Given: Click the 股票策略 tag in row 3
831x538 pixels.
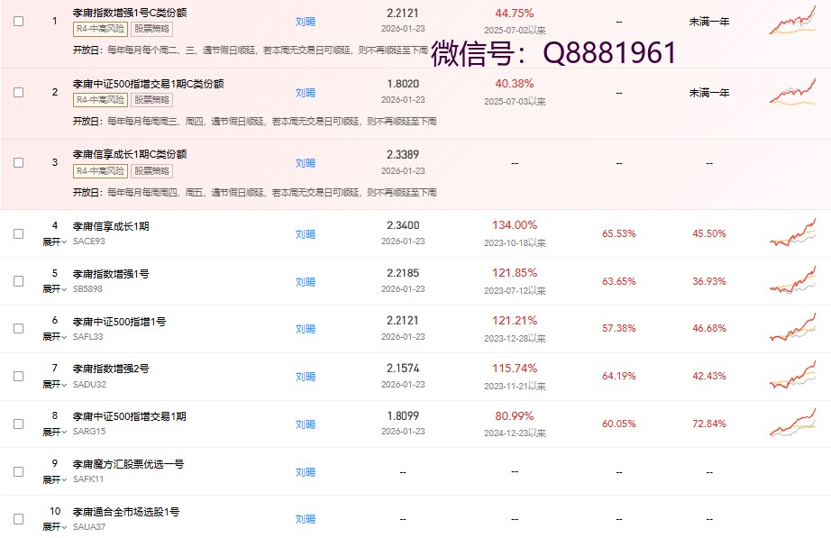Looking at the screenshot, I should coord(152,170).
